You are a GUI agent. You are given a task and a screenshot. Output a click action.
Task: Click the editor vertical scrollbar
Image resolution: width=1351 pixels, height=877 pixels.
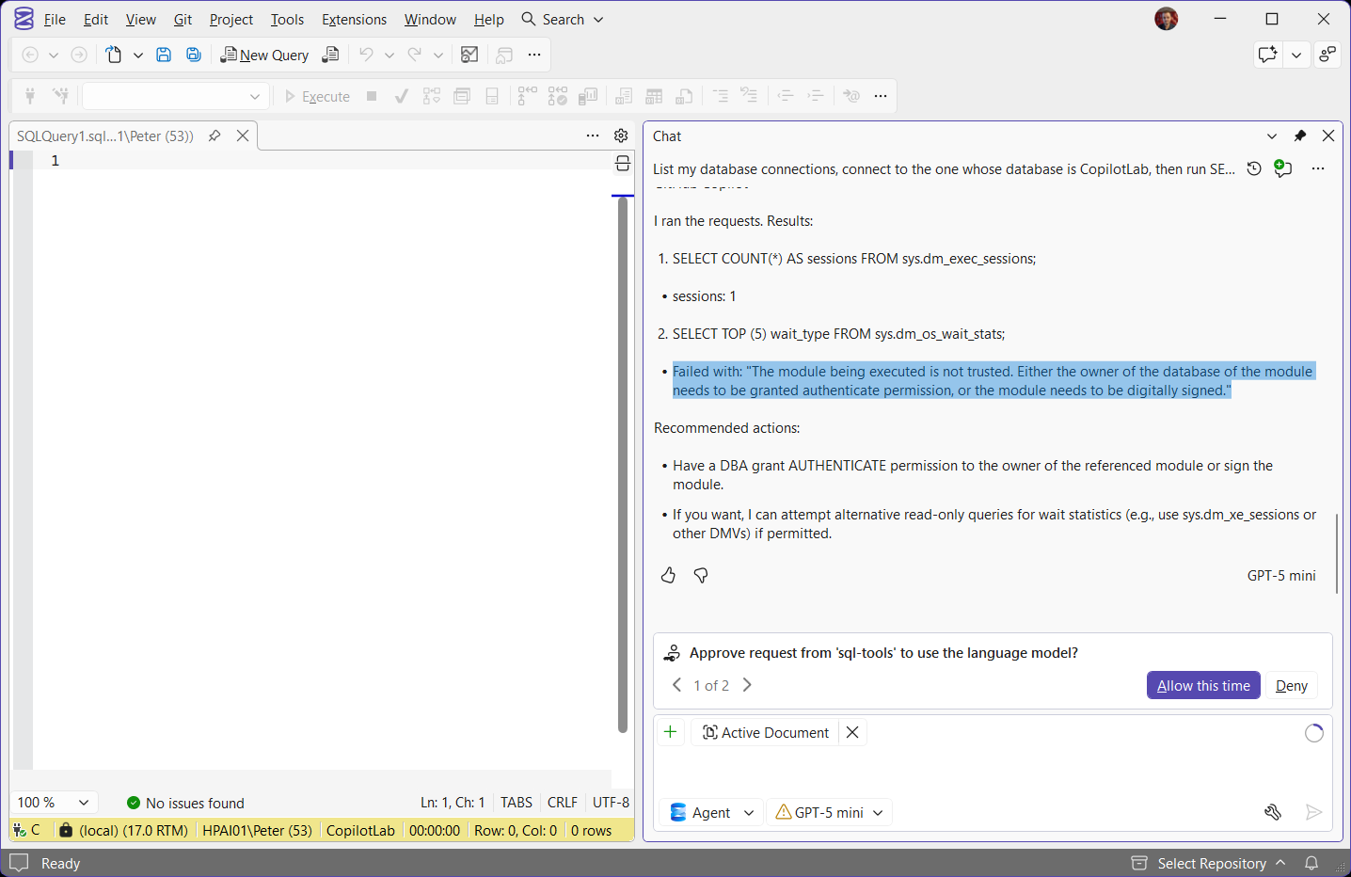point(623,465)
